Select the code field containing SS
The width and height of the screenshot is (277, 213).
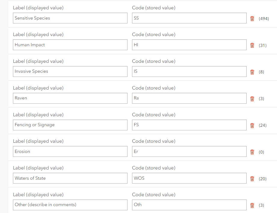coord(189,18)
